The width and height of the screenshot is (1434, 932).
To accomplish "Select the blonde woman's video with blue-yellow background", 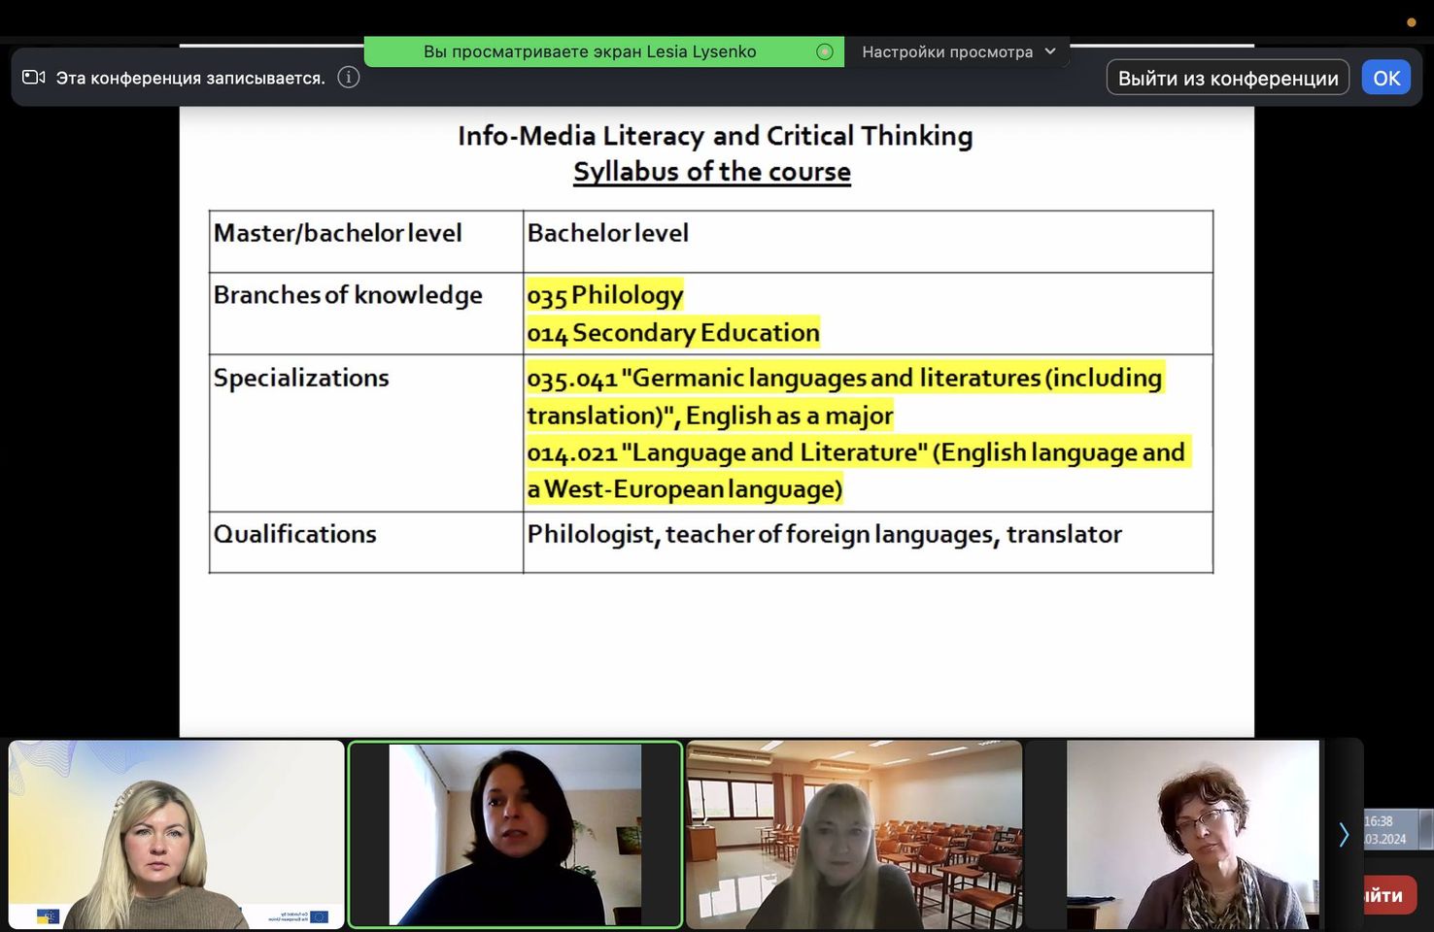I will tap(177, 835).
